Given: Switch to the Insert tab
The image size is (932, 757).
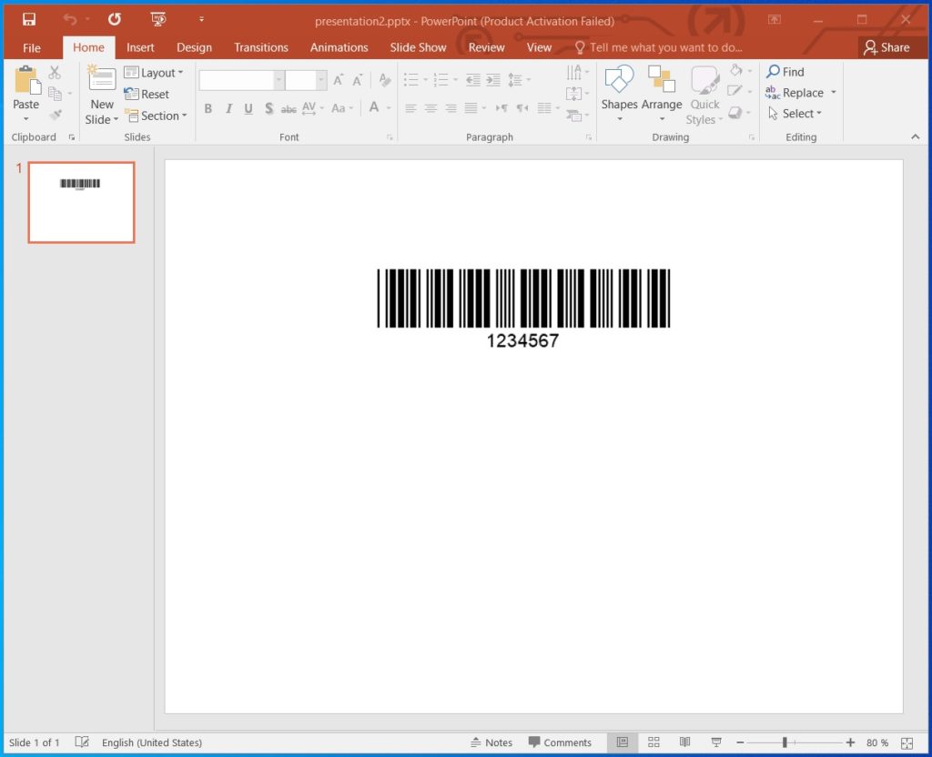Looking at the screenshot, I should coord(140,47).
